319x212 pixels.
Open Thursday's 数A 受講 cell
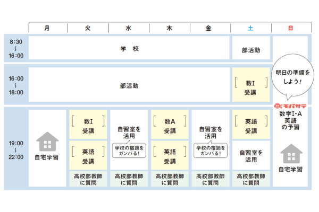[x=170, y=126]
